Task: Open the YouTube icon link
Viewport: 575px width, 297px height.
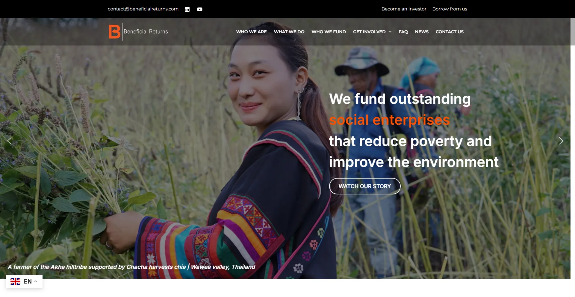Action: (200, 9)
